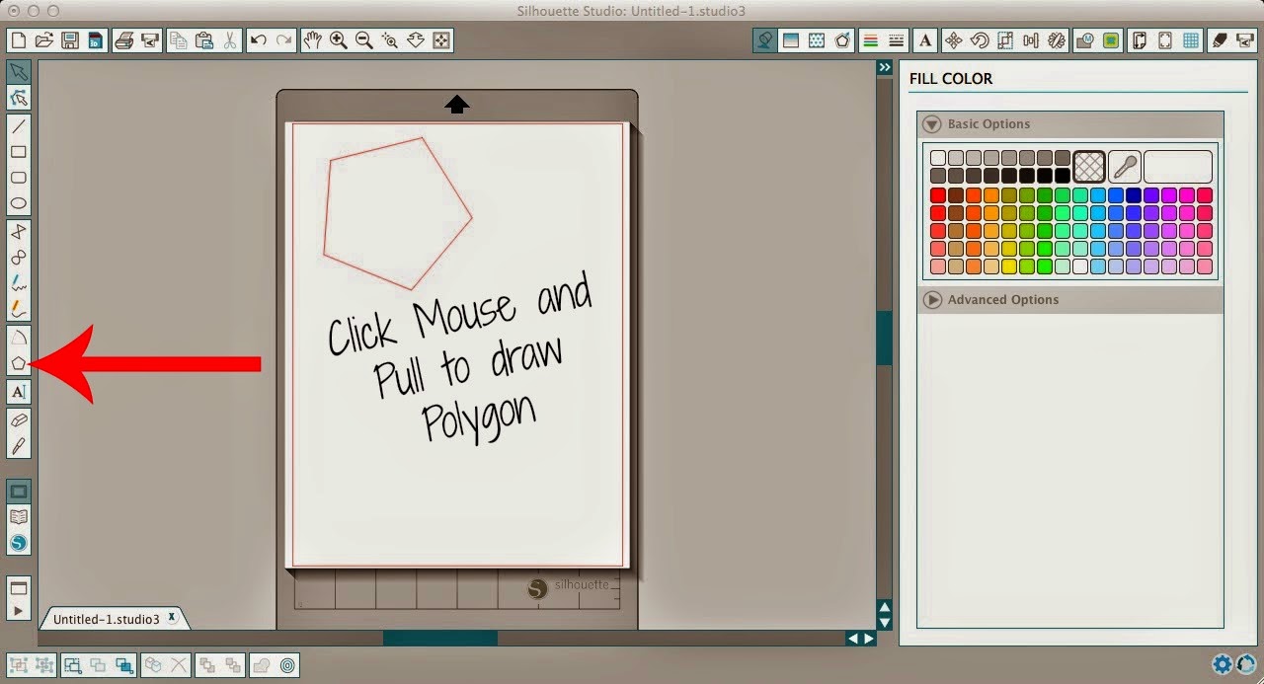Open the Fill Color options from the toolbar

(x=763, y=40)
